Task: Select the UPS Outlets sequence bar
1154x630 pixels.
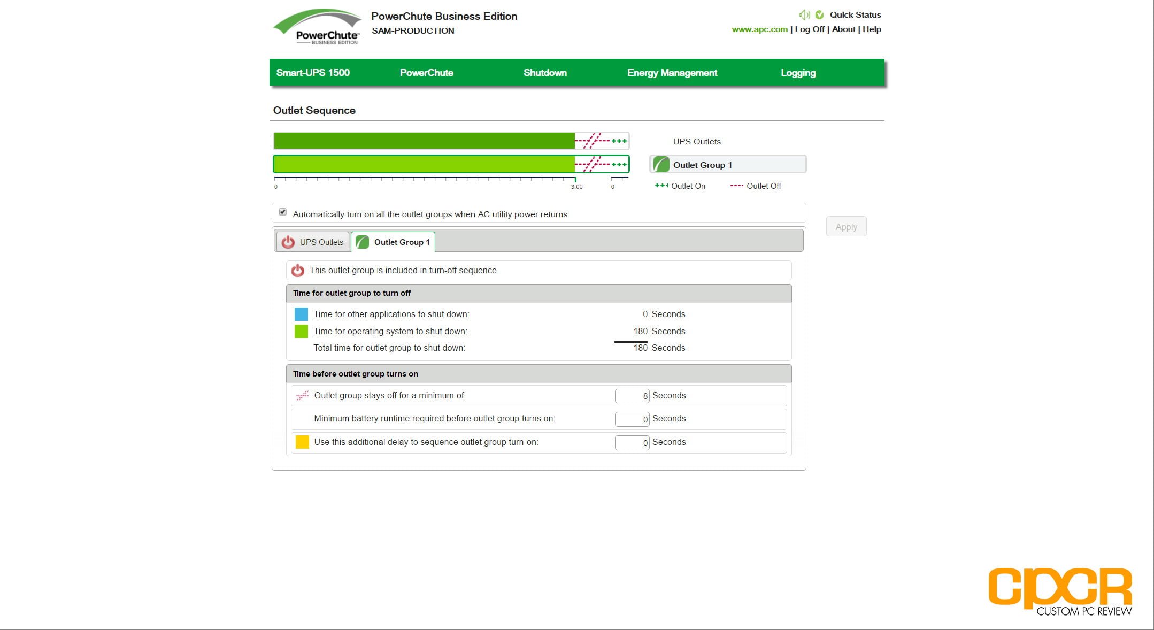Action: pos(451,141)
